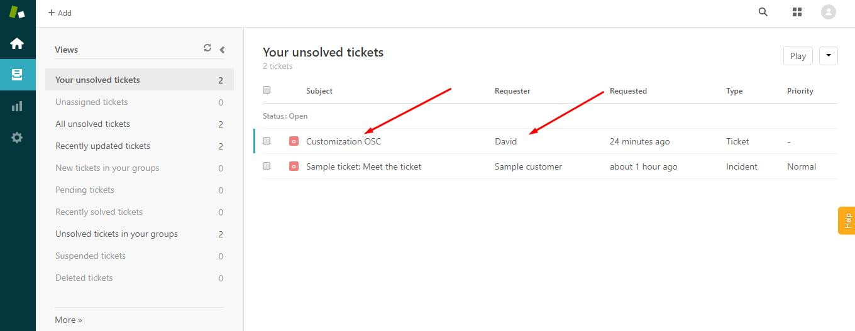Click the search magnifier icon

763,12
